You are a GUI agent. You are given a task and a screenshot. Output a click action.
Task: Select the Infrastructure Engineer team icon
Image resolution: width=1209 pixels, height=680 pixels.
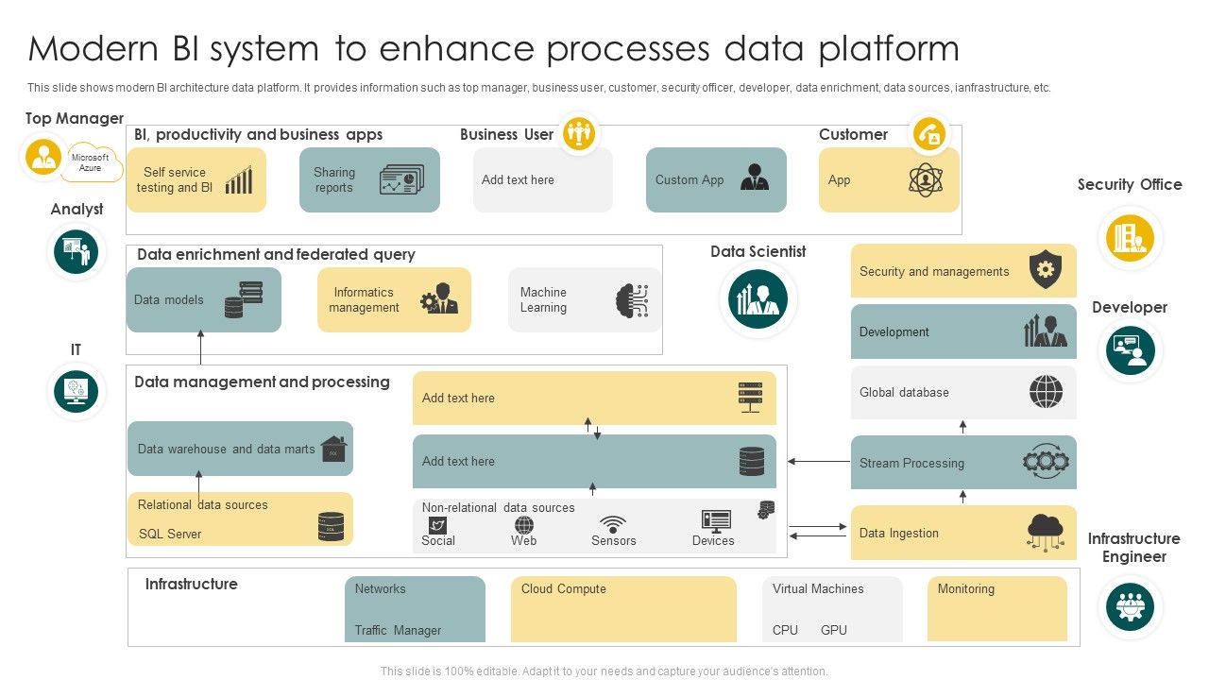[x=1130, y=608]
